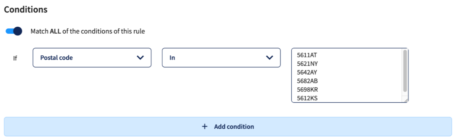Click the plus icon on Add condition
Image resolution: width=454 pixels, height=139 pixels.
(205, 126)
